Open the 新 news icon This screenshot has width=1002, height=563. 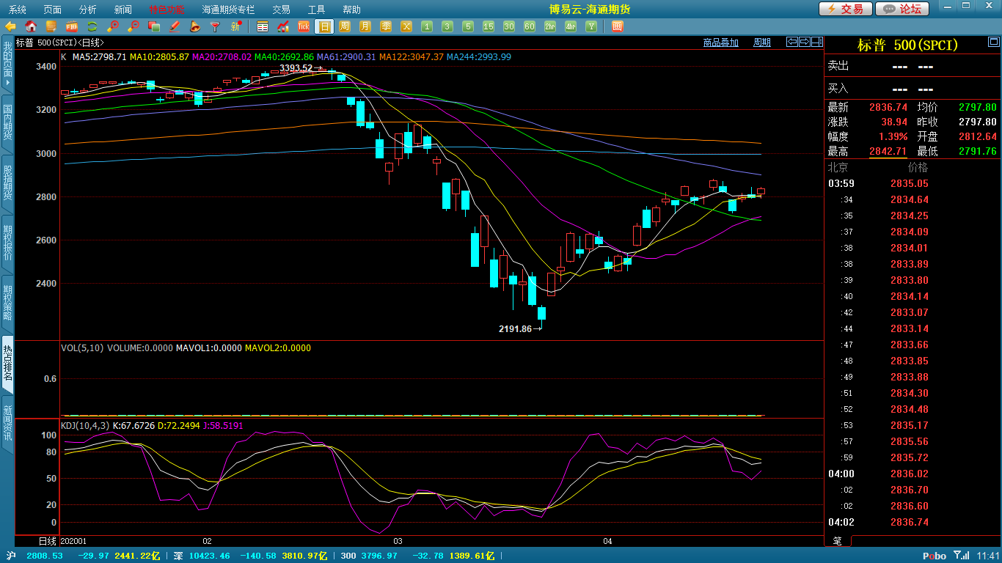(235, 26)
